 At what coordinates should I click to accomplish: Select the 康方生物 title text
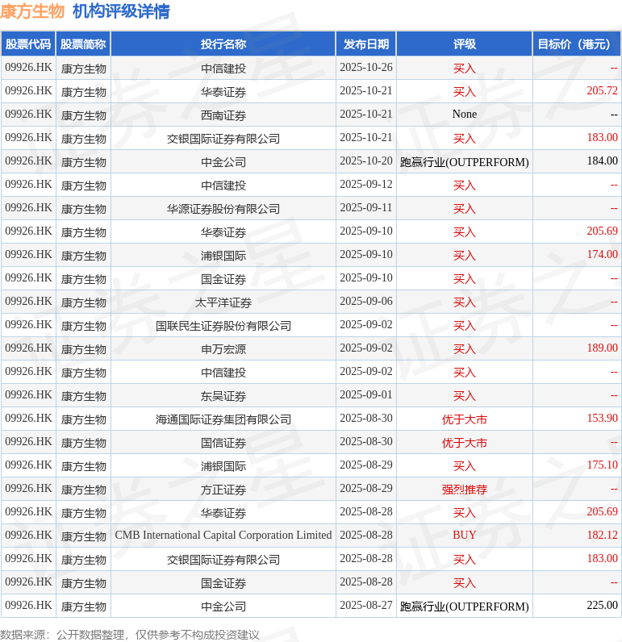click(x=32, y=11)
